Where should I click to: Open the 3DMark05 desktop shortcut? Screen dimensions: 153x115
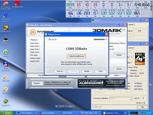6,90
